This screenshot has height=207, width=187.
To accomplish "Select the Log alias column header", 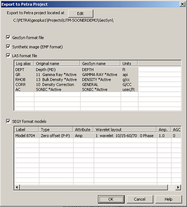I will tap(24, 64).
